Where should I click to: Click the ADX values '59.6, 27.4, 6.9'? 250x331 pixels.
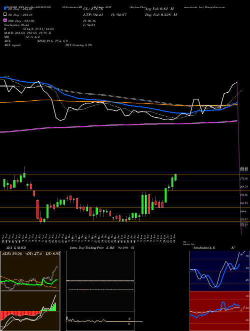point(57,41)
